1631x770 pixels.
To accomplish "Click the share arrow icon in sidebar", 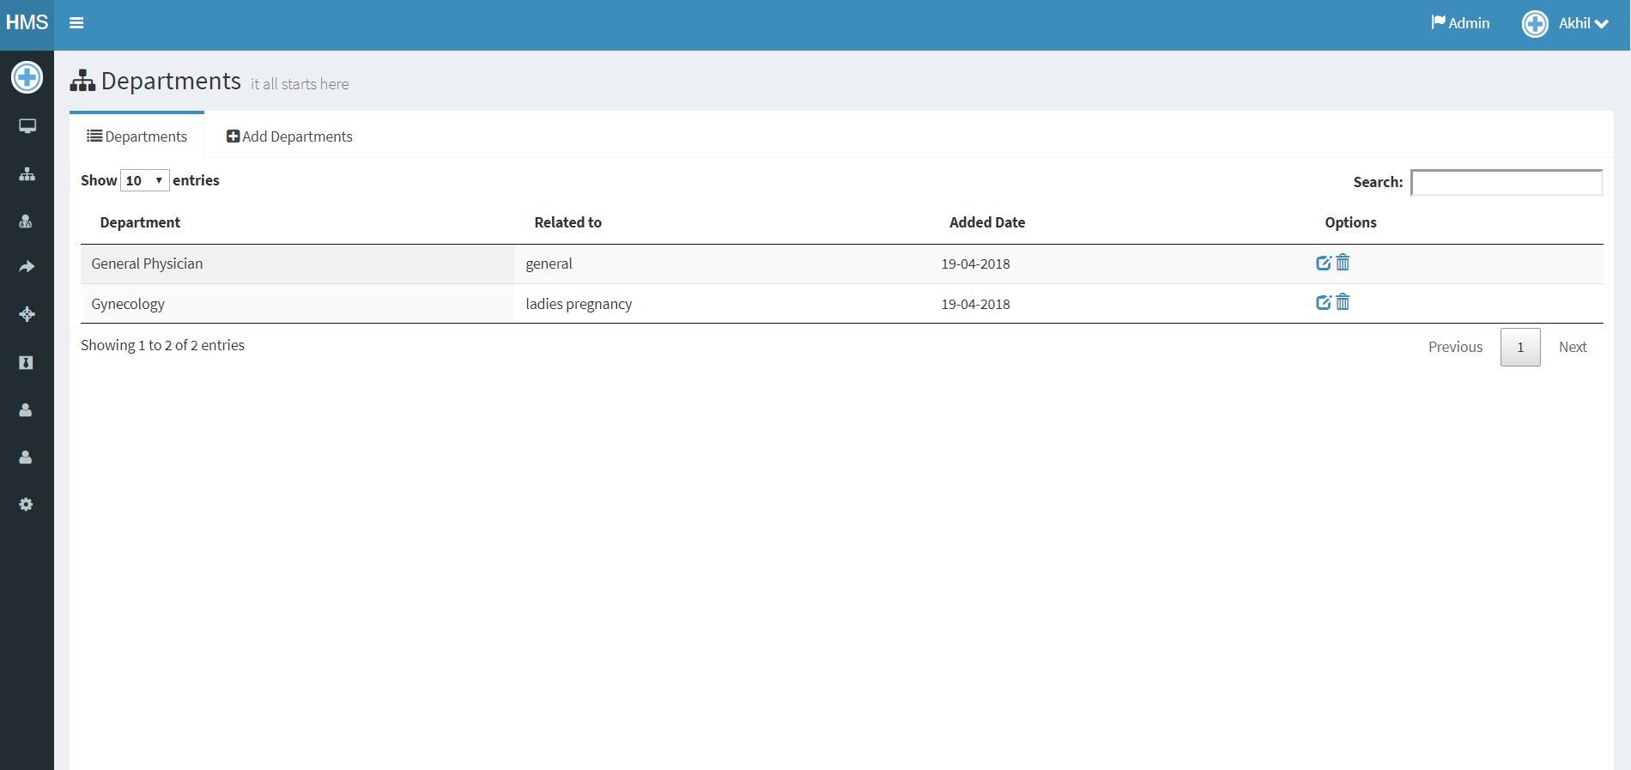I will [x=27, y=267].
